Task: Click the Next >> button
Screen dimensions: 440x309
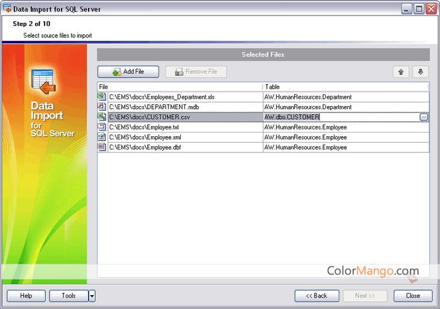Action: pos(365,296)
